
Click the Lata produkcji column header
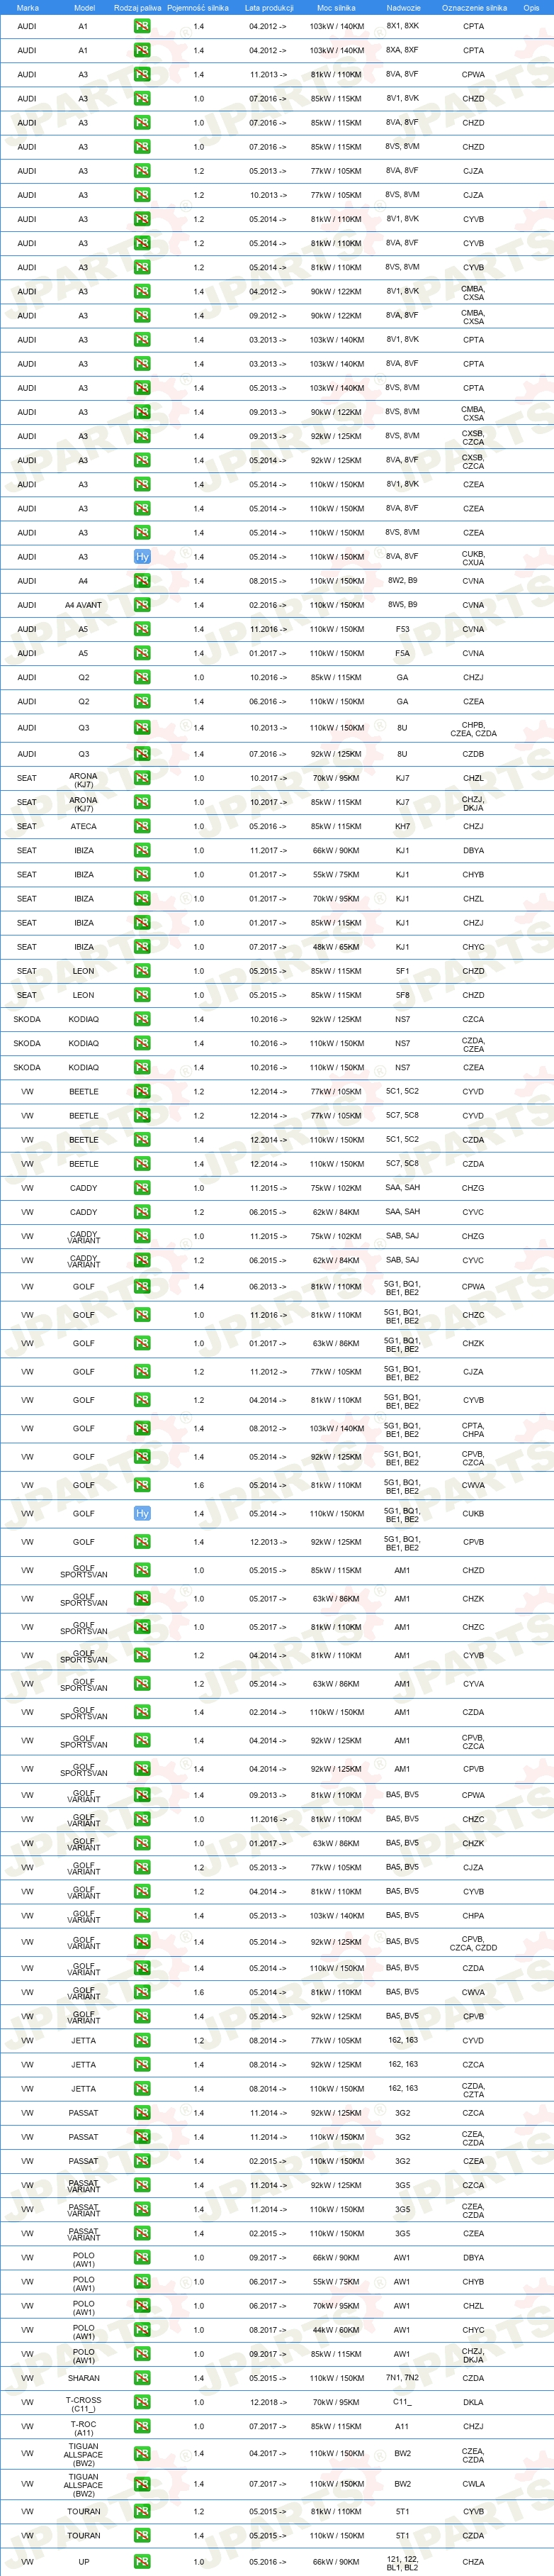pyautogui.click(x=268, y=7)
